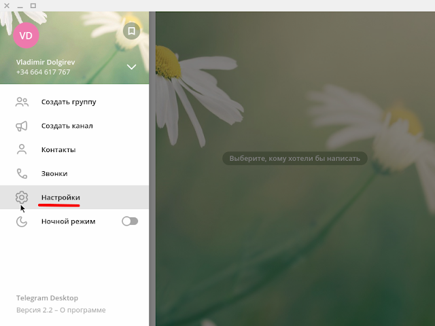The height and width of the screenshot is (326, 435).
Task: Click the pink VD profile avatar
Action: (x=26, y=35)
